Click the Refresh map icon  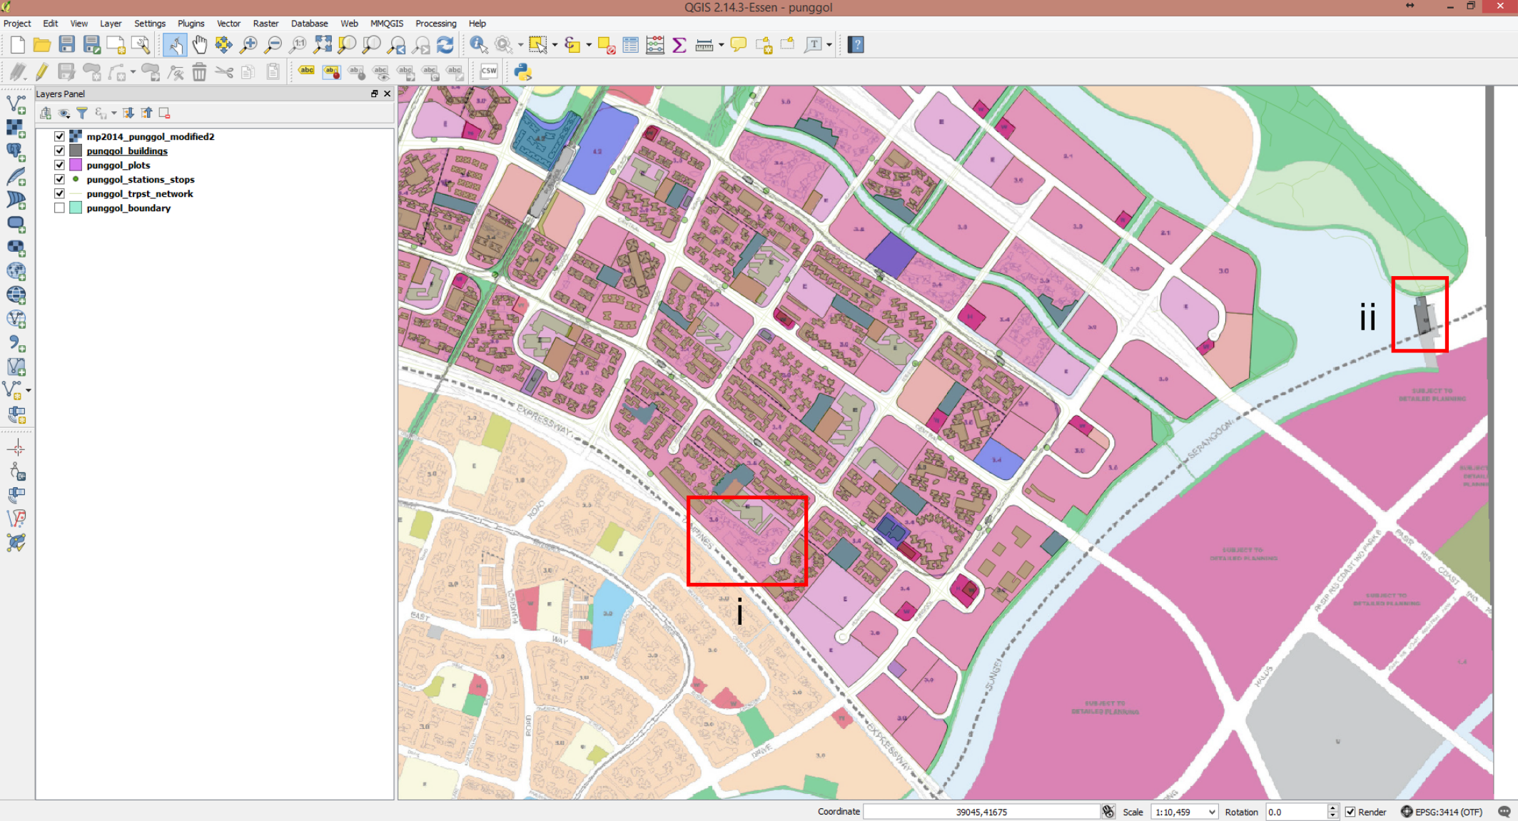445,45
